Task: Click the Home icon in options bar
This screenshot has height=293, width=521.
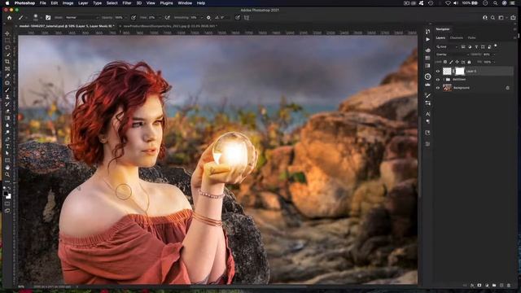Action: 9,18
